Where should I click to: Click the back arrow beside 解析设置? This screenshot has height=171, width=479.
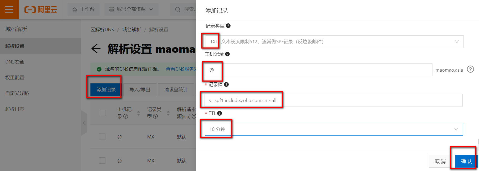pyautogui.click(x=96, y=49)
